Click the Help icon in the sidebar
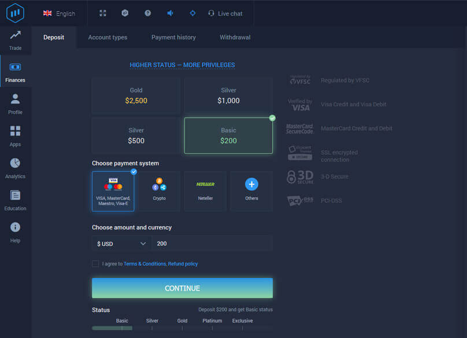Viewport: 467px width, 338px height. tap(15, 232)
